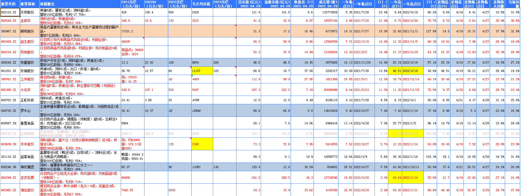Click stock code 000735.SZ
Viewport: 521px width, 196px height.
coord(10,111)
